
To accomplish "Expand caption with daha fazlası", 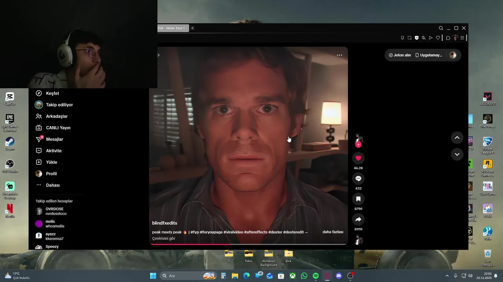I will pos(333,232).
